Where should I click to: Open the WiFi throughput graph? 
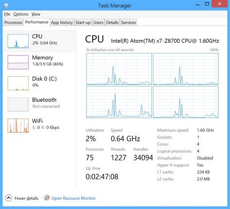18,125
